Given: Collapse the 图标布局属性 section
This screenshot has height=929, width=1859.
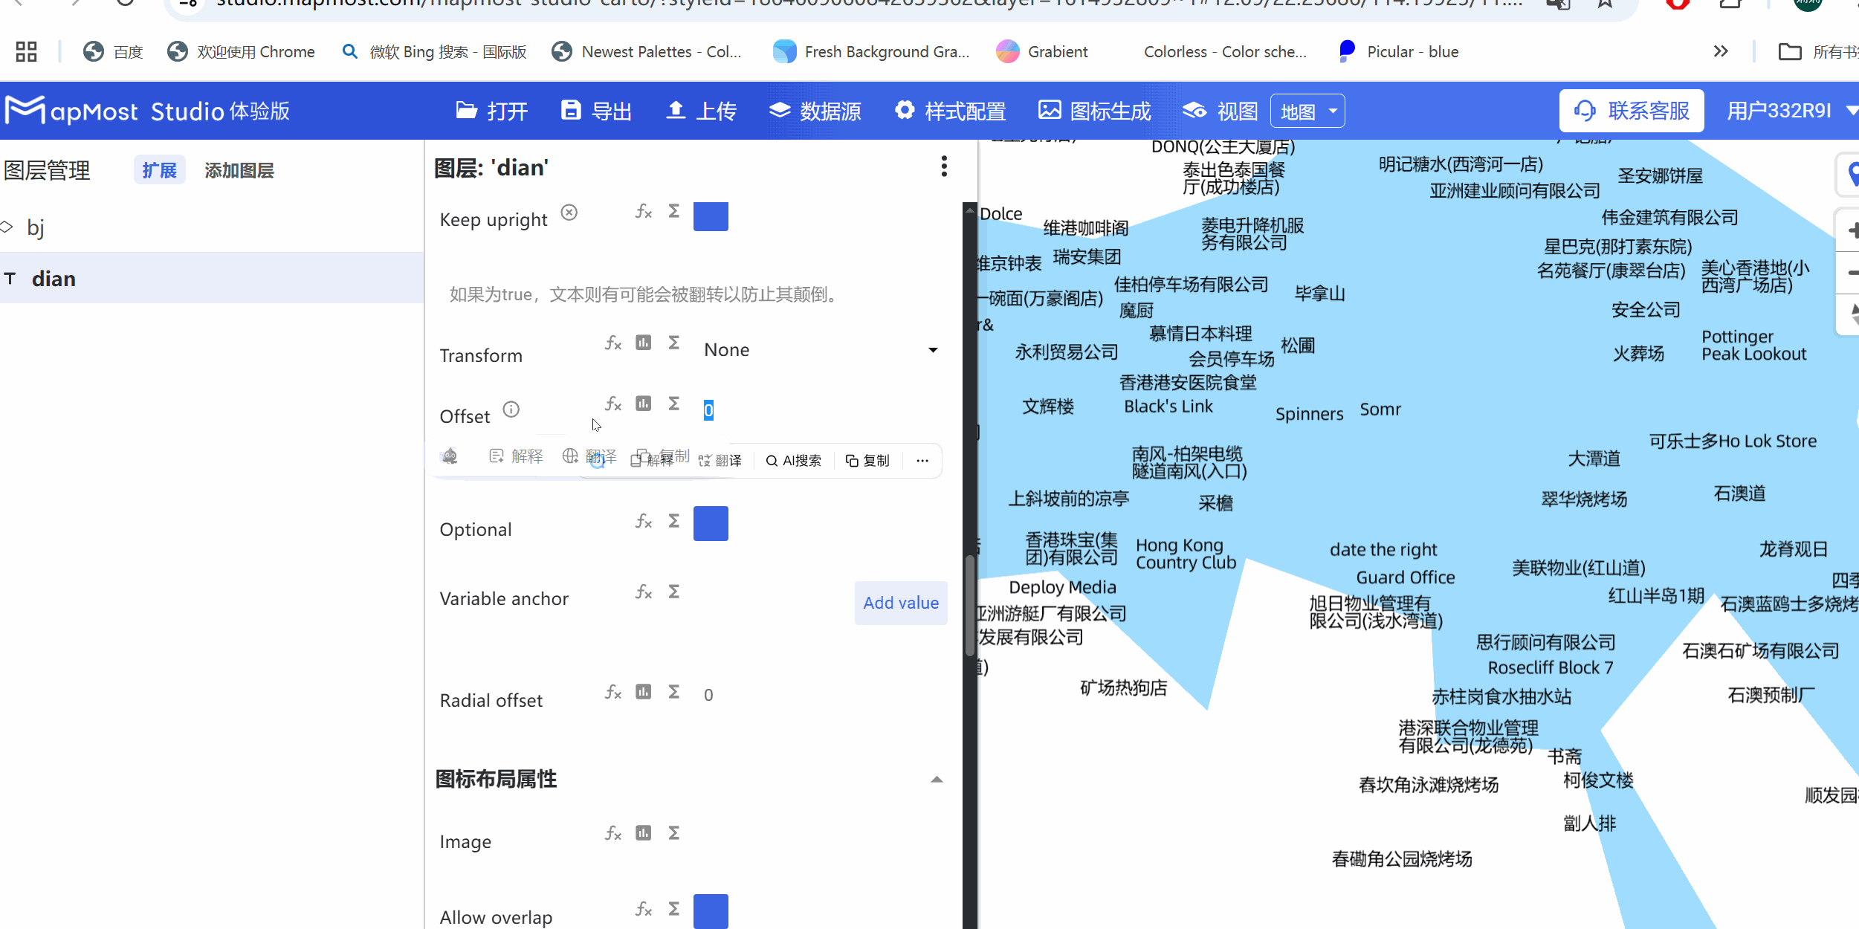Looking at the screenshot, I should (x=936, y=780).
